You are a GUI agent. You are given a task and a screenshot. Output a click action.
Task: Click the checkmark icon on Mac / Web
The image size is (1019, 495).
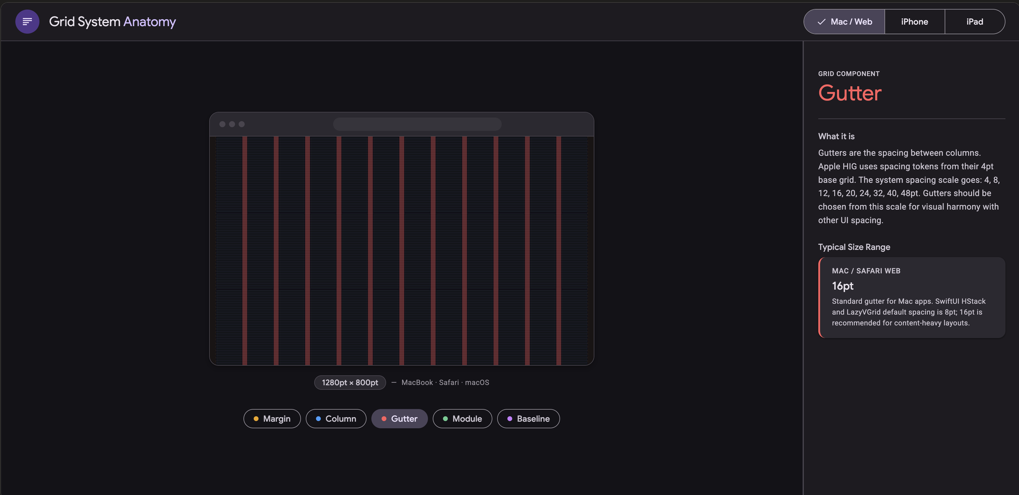pos(821,22)
